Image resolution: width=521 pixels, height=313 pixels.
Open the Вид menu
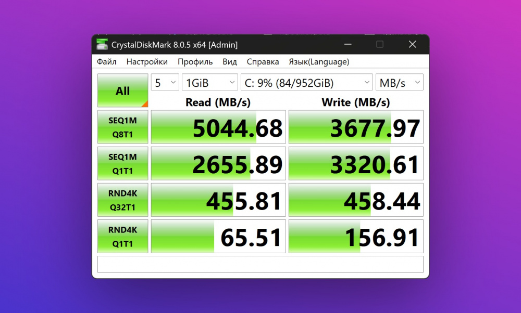(x=230, y=62)
